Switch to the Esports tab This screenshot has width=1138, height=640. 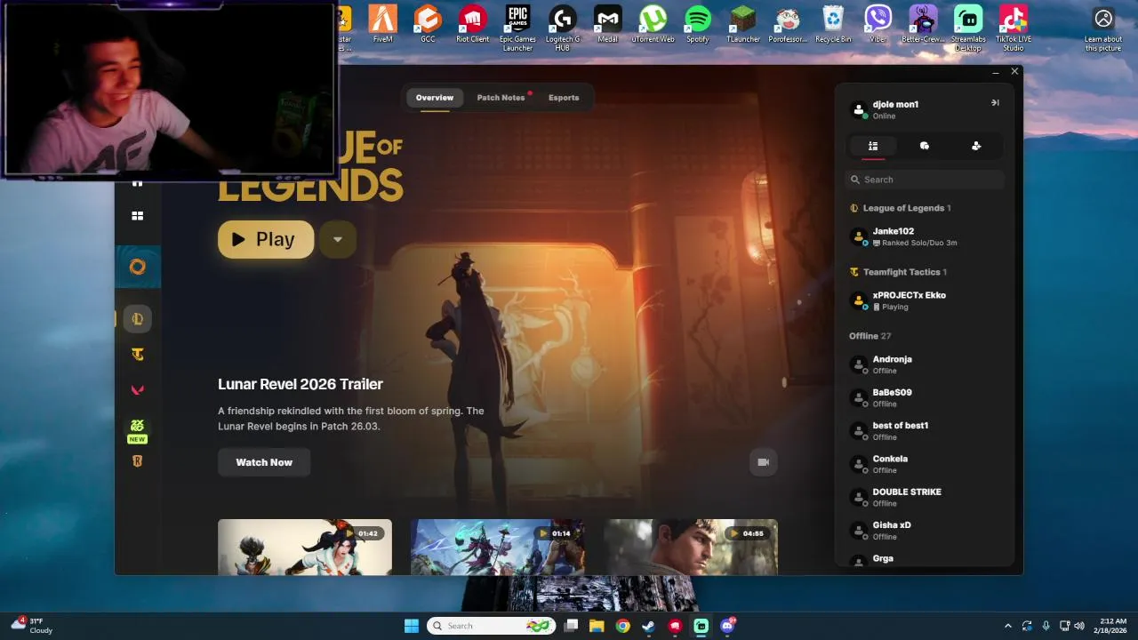point(564,98)
